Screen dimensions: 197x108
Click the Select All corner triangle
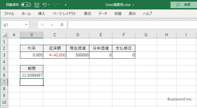5,35
